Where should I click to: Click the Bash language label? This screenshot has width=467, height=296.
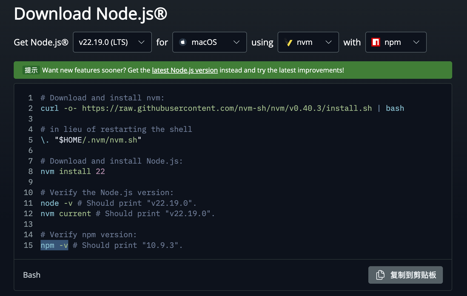tap(32, 275)
